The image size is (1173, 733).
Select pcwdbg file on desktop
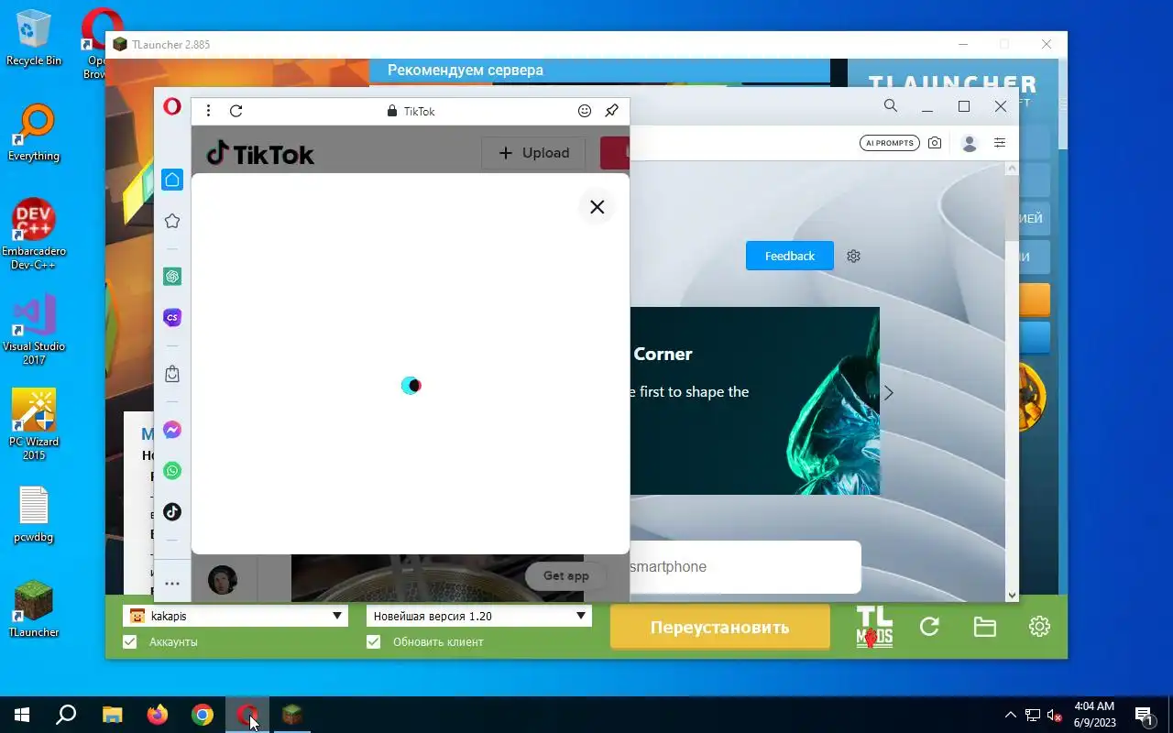click(34, 514)
